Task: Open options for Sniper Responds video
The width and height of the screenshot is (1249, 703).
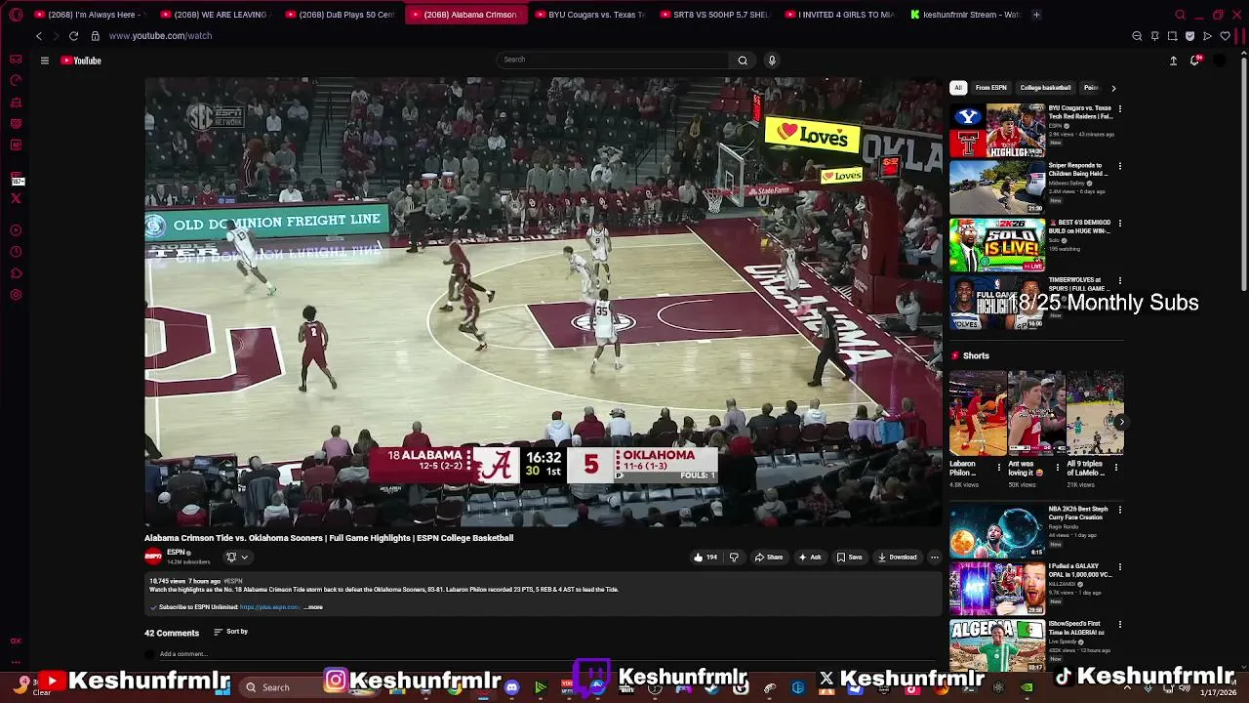Action: pyautogui.click(x=1119, y=167)
